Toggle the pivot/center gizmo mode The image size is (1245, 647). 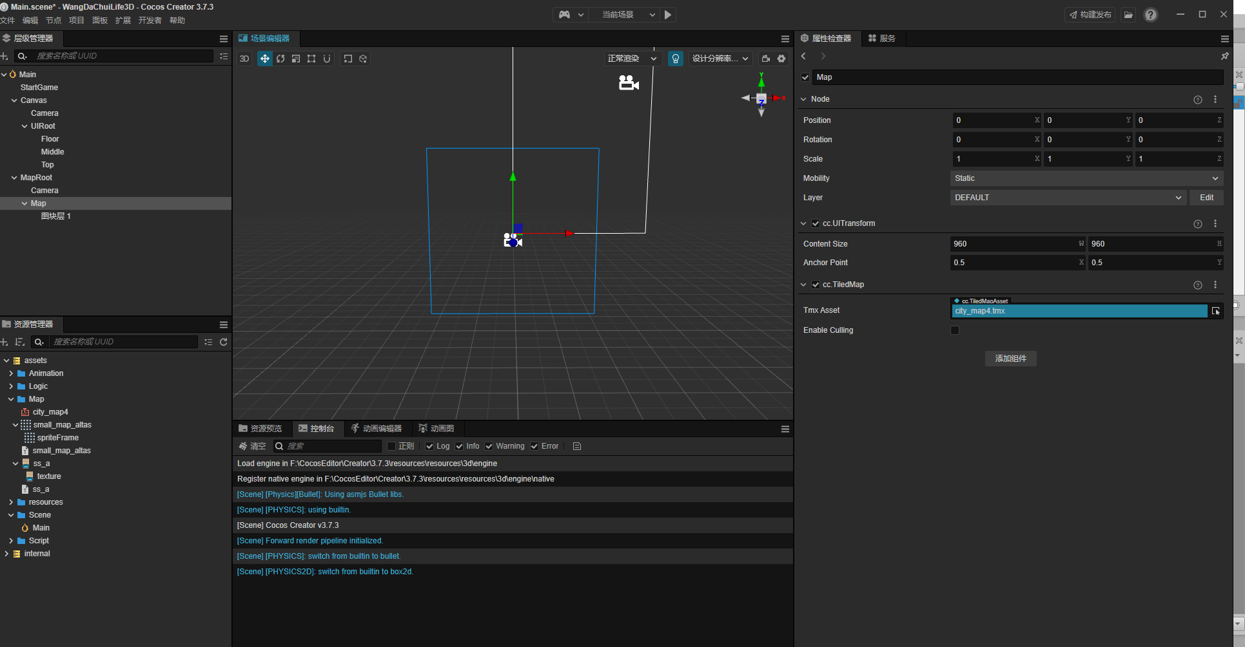click(x=348, y=59)
